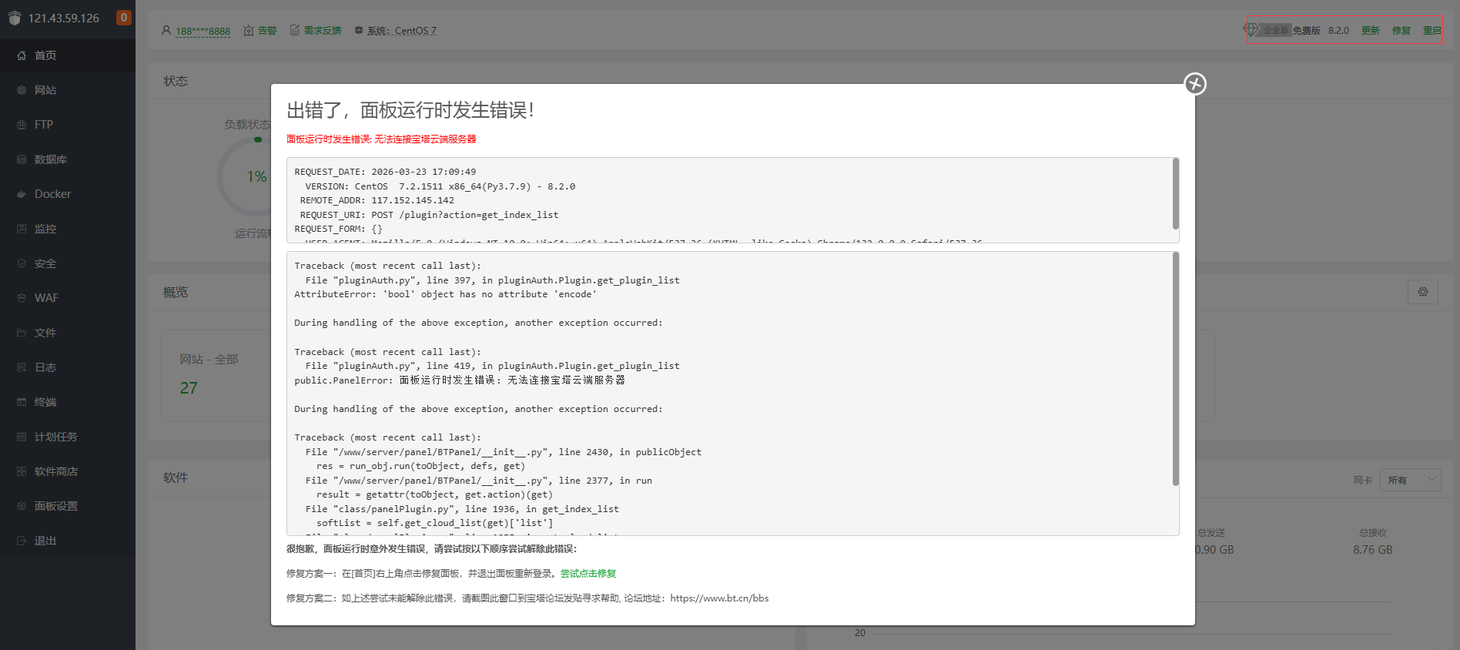Click the database icon for 数据库
Image resolution: width=1460 pixels, height=650 pixels.
coord(22,159)
